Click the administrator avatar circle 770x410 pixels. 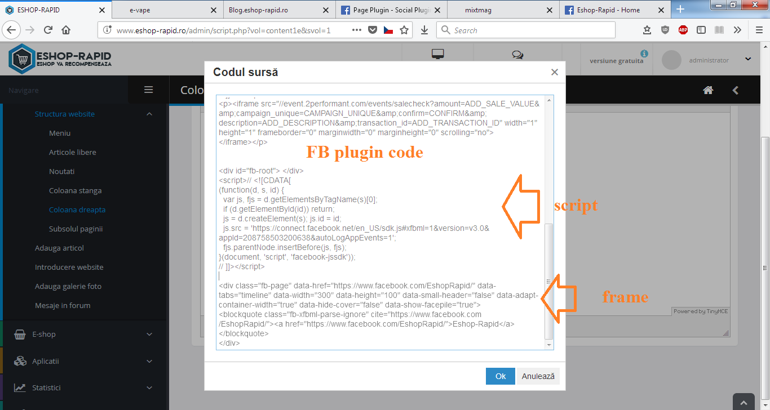coord(671,60)
